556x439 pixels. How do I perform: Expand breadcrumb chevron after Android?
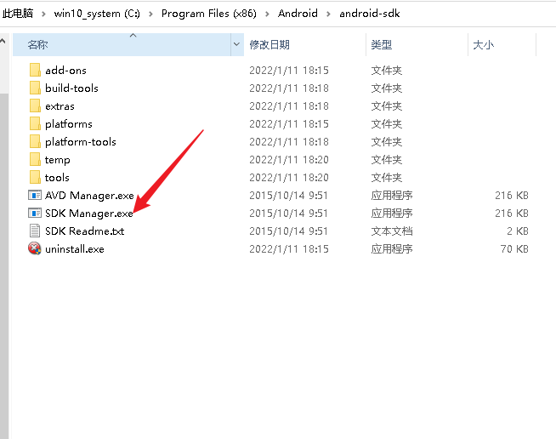328,14
